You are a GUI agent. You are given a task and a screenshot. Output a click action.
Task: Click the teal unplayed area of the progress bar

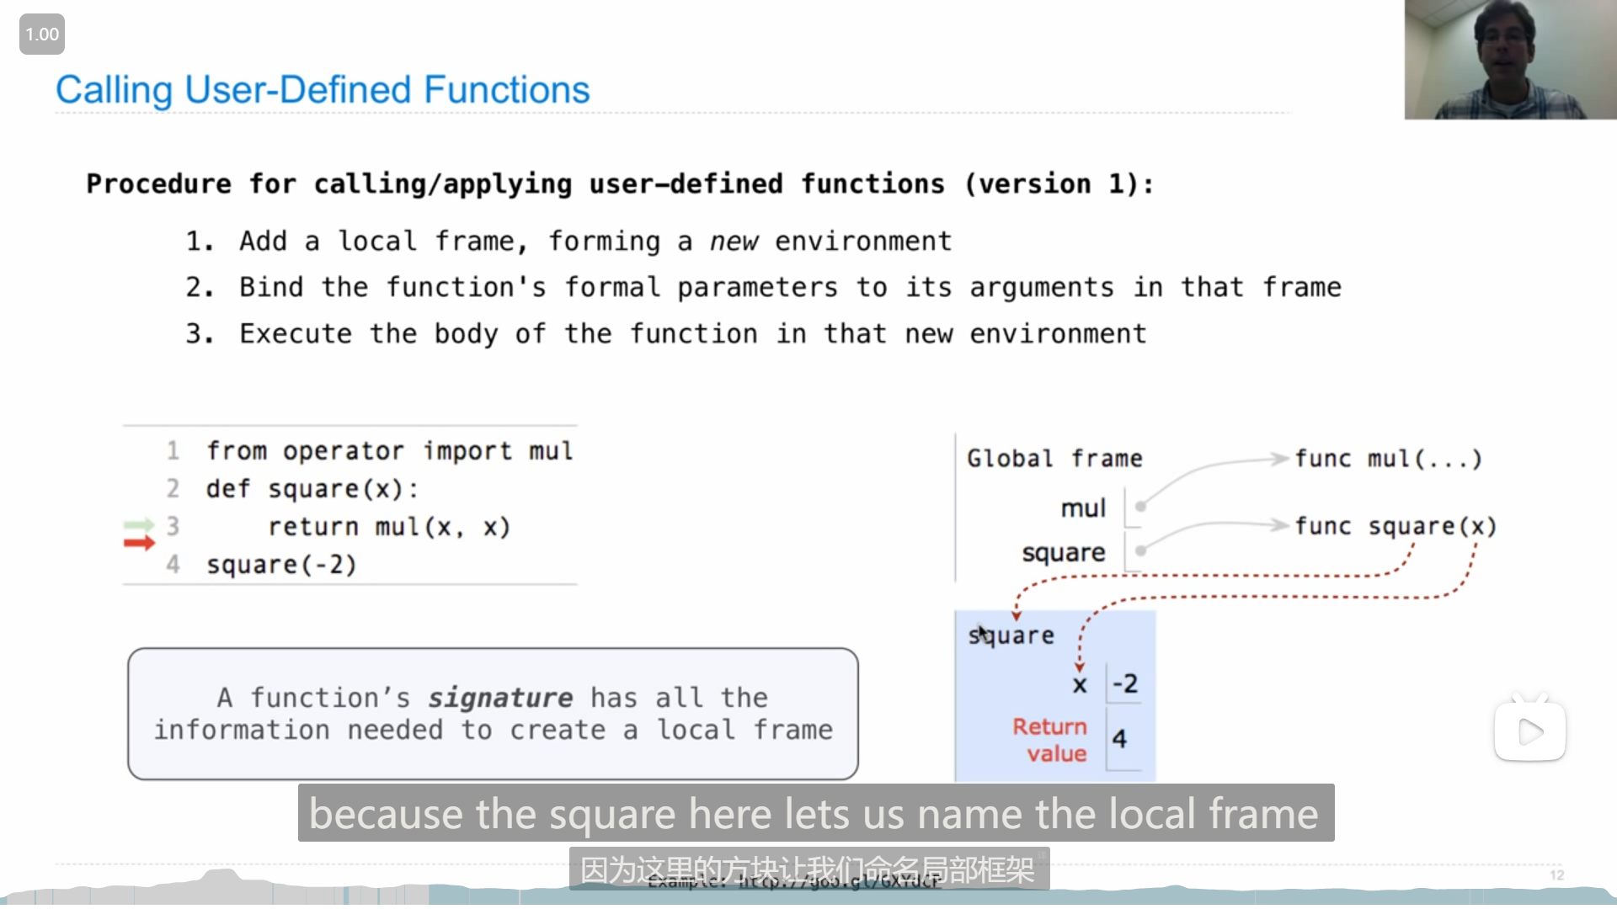point(1263,897)
